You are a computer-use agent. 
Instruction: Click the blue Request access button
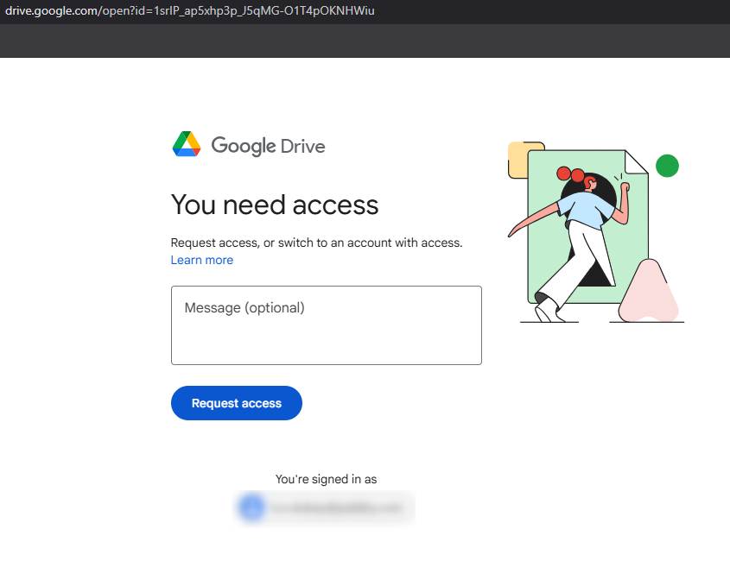[x=237, y=403]
